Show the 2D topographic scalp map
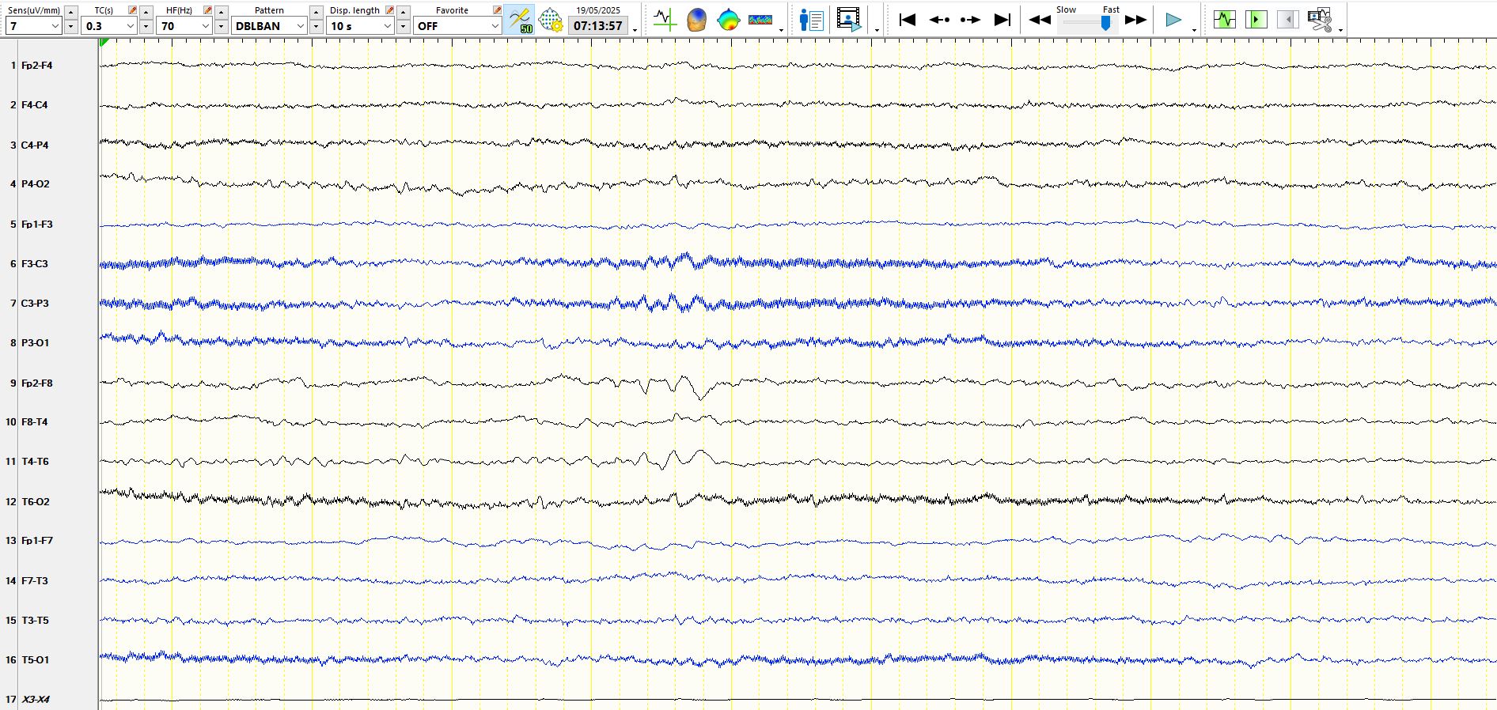 pyautogui.click(x=728, y=20)
